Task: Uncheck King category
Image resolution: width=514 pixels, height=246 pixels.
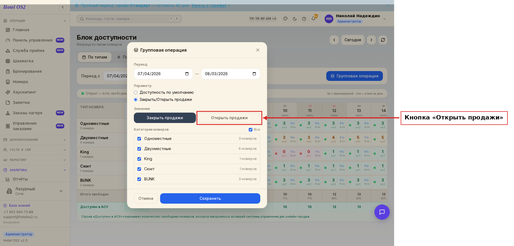Action: pos(139,159)
